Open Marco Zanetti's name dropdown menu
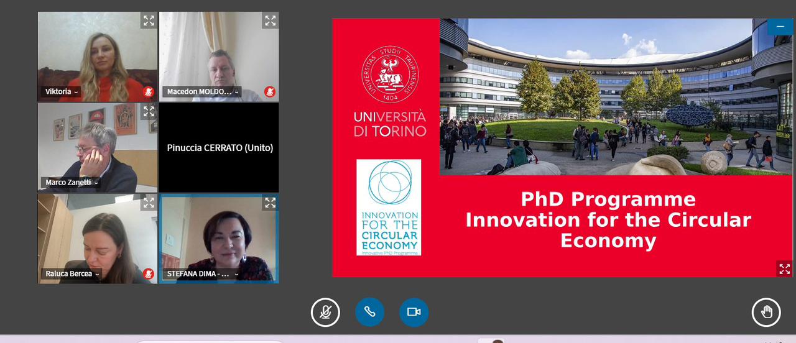 pos(72,183)
